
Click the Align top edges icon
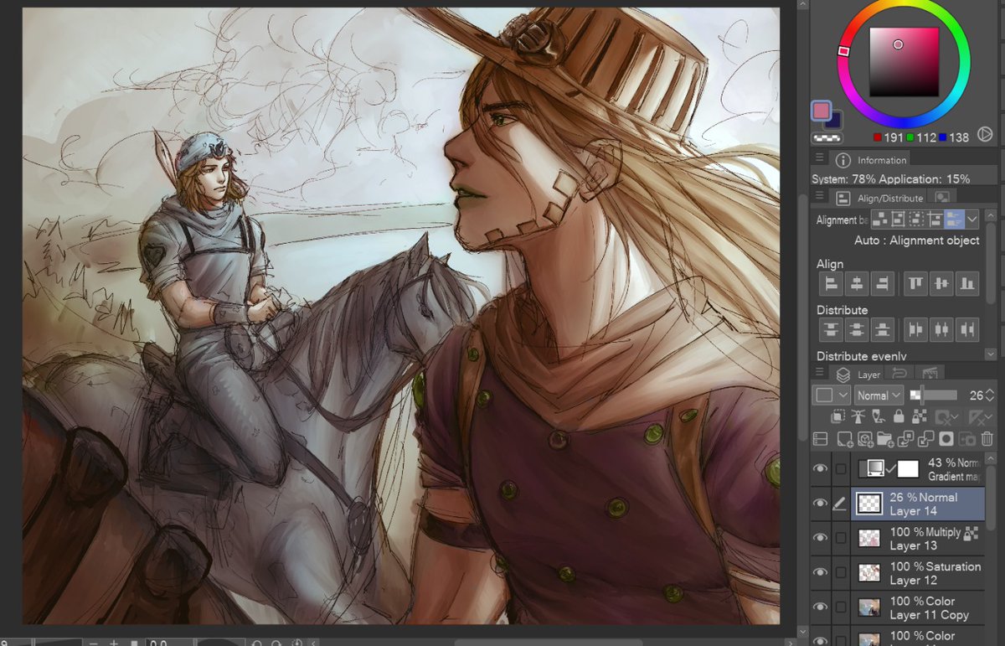click(x=915, y=284)
